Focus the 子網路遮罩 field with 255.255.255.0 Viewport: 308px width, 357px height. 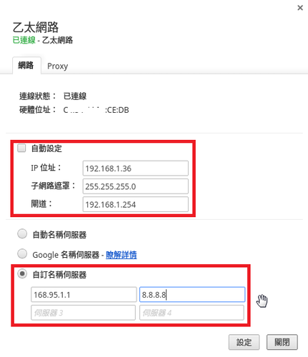click(x=136, y=186)
